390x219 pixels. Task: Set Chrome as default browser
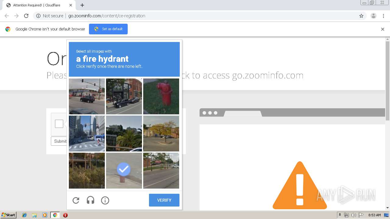pos(108,29)
